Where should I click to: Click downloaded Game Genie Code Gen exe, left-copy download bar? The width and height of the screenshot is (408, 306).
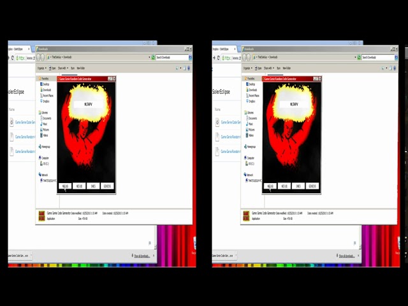pyautogui.click(x=18, y=256)
